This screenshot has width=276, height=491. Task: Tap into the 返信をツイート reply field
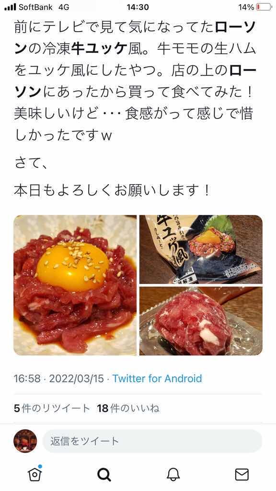pos(152,441)
